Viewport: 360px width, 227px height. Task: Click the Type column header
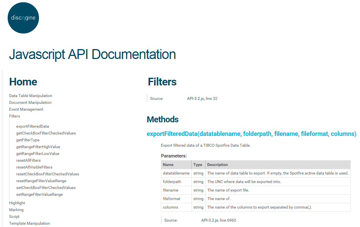point(198,165)
